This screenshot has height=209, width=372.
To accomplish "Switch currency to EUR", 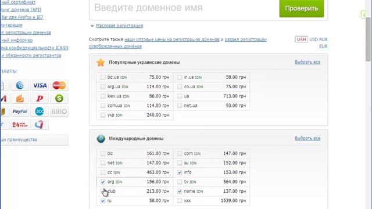I will [x=323, y=46].
